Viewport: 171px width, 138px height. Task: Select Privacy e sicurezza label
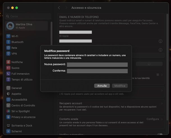[x=23, y=117]
